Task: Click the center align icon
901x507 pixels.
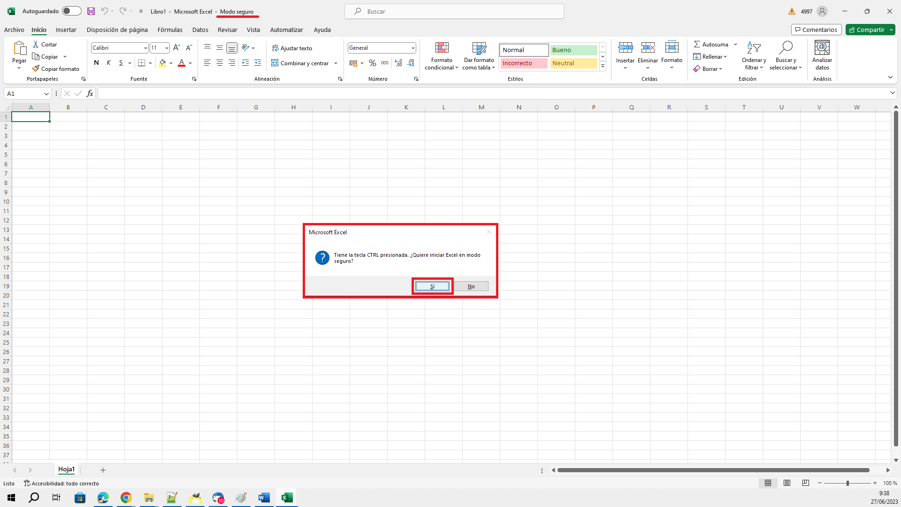Action: 219,63
